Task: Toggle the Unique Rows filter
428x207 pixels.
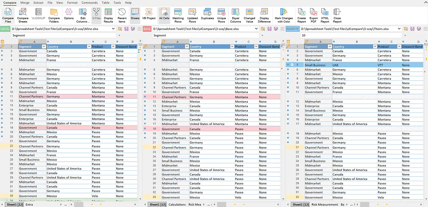Action: pos(221,16)
